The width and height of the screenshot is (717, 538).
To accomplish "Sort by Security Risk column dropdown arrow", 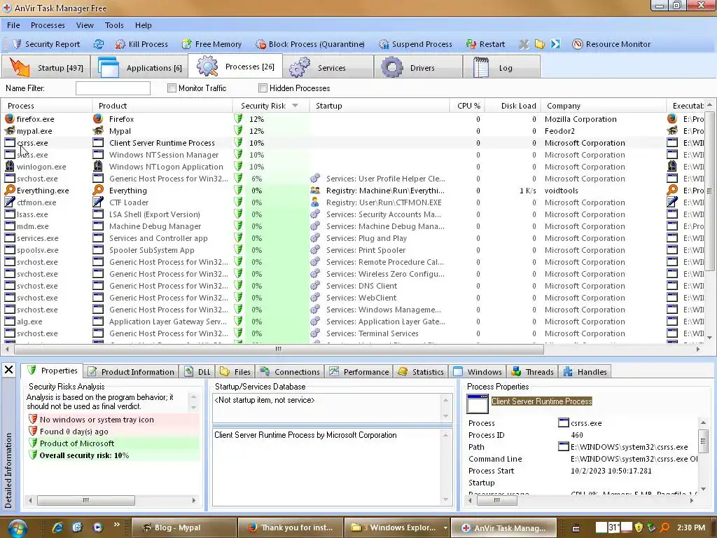I will (295, 106).
